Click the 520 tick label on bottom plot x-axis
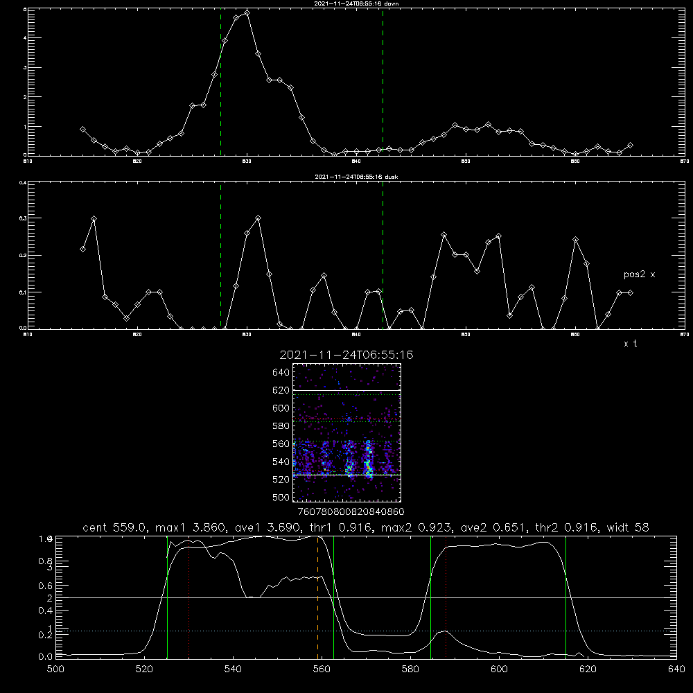This screenshot has height=693, width=693. point(144,669)
